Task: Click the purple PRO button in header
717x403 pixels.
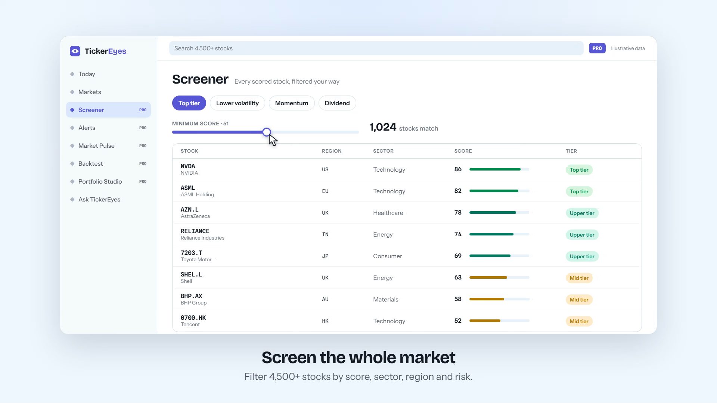Action: click(597, 48)
